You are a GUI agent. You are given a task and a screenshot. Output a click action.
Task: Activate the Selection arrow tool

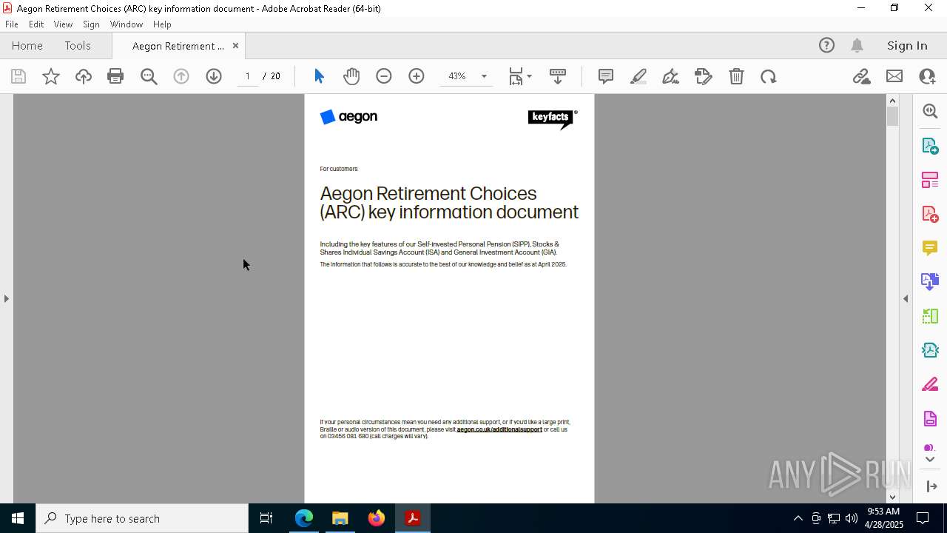319,76
